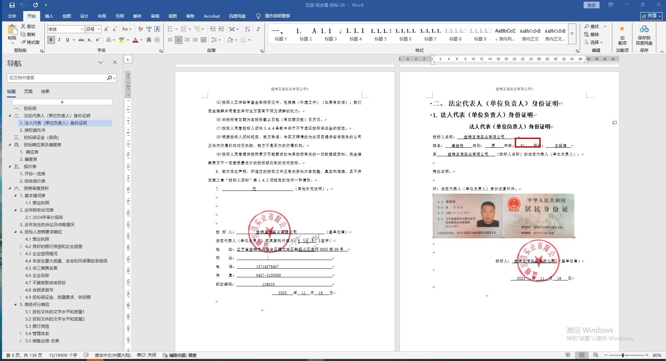
Task: Sort the selection with the A-Z sort icon
Action: [x=247, y=29]
